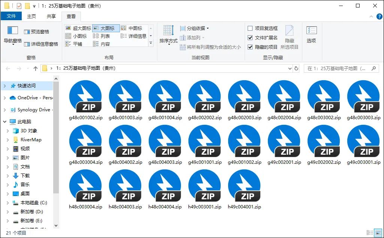The height and width of the screenshot is (238, 384).
Task: Select file g49c001001.zip
Action: pyautogui.click(x=205, y=145)
